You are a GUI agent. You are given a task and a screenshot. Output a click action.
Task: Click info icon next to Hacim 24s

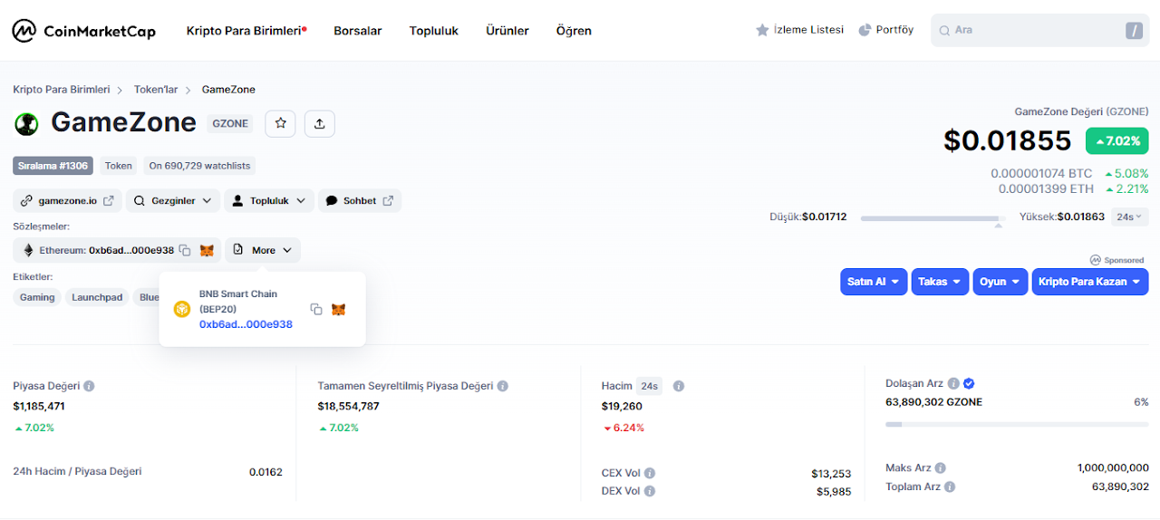coord(679,386)
